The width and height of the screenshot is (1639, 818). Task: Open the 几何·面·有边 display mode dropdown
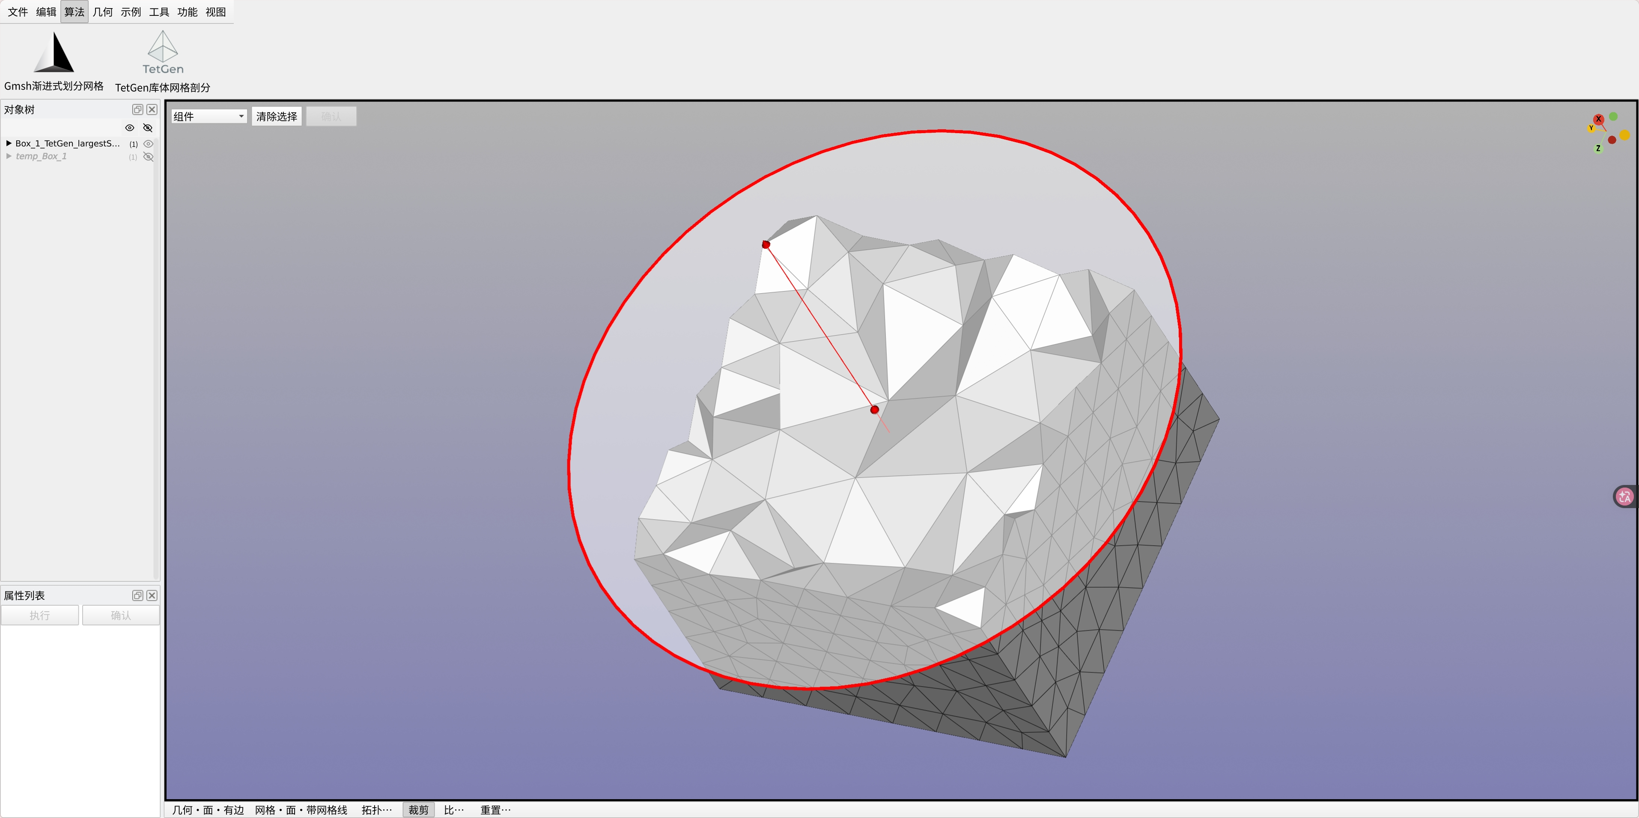[208, 810]
